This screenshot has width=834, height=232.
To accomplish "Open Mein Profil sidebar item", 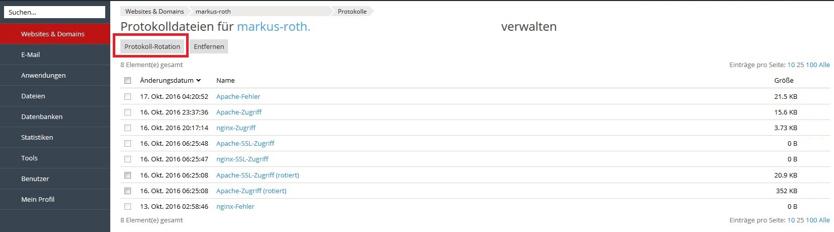I will coord(55,199).
